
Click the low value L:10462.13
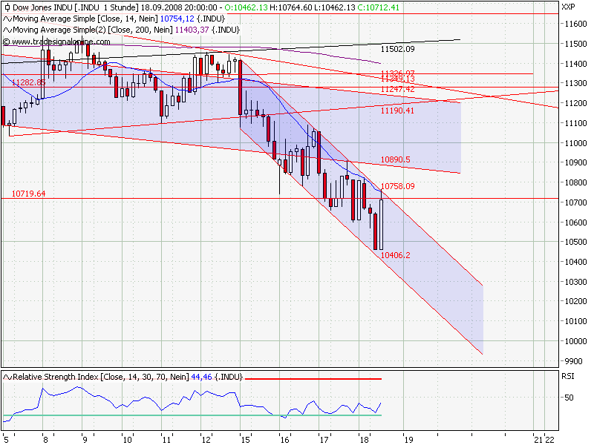point(335,7)
